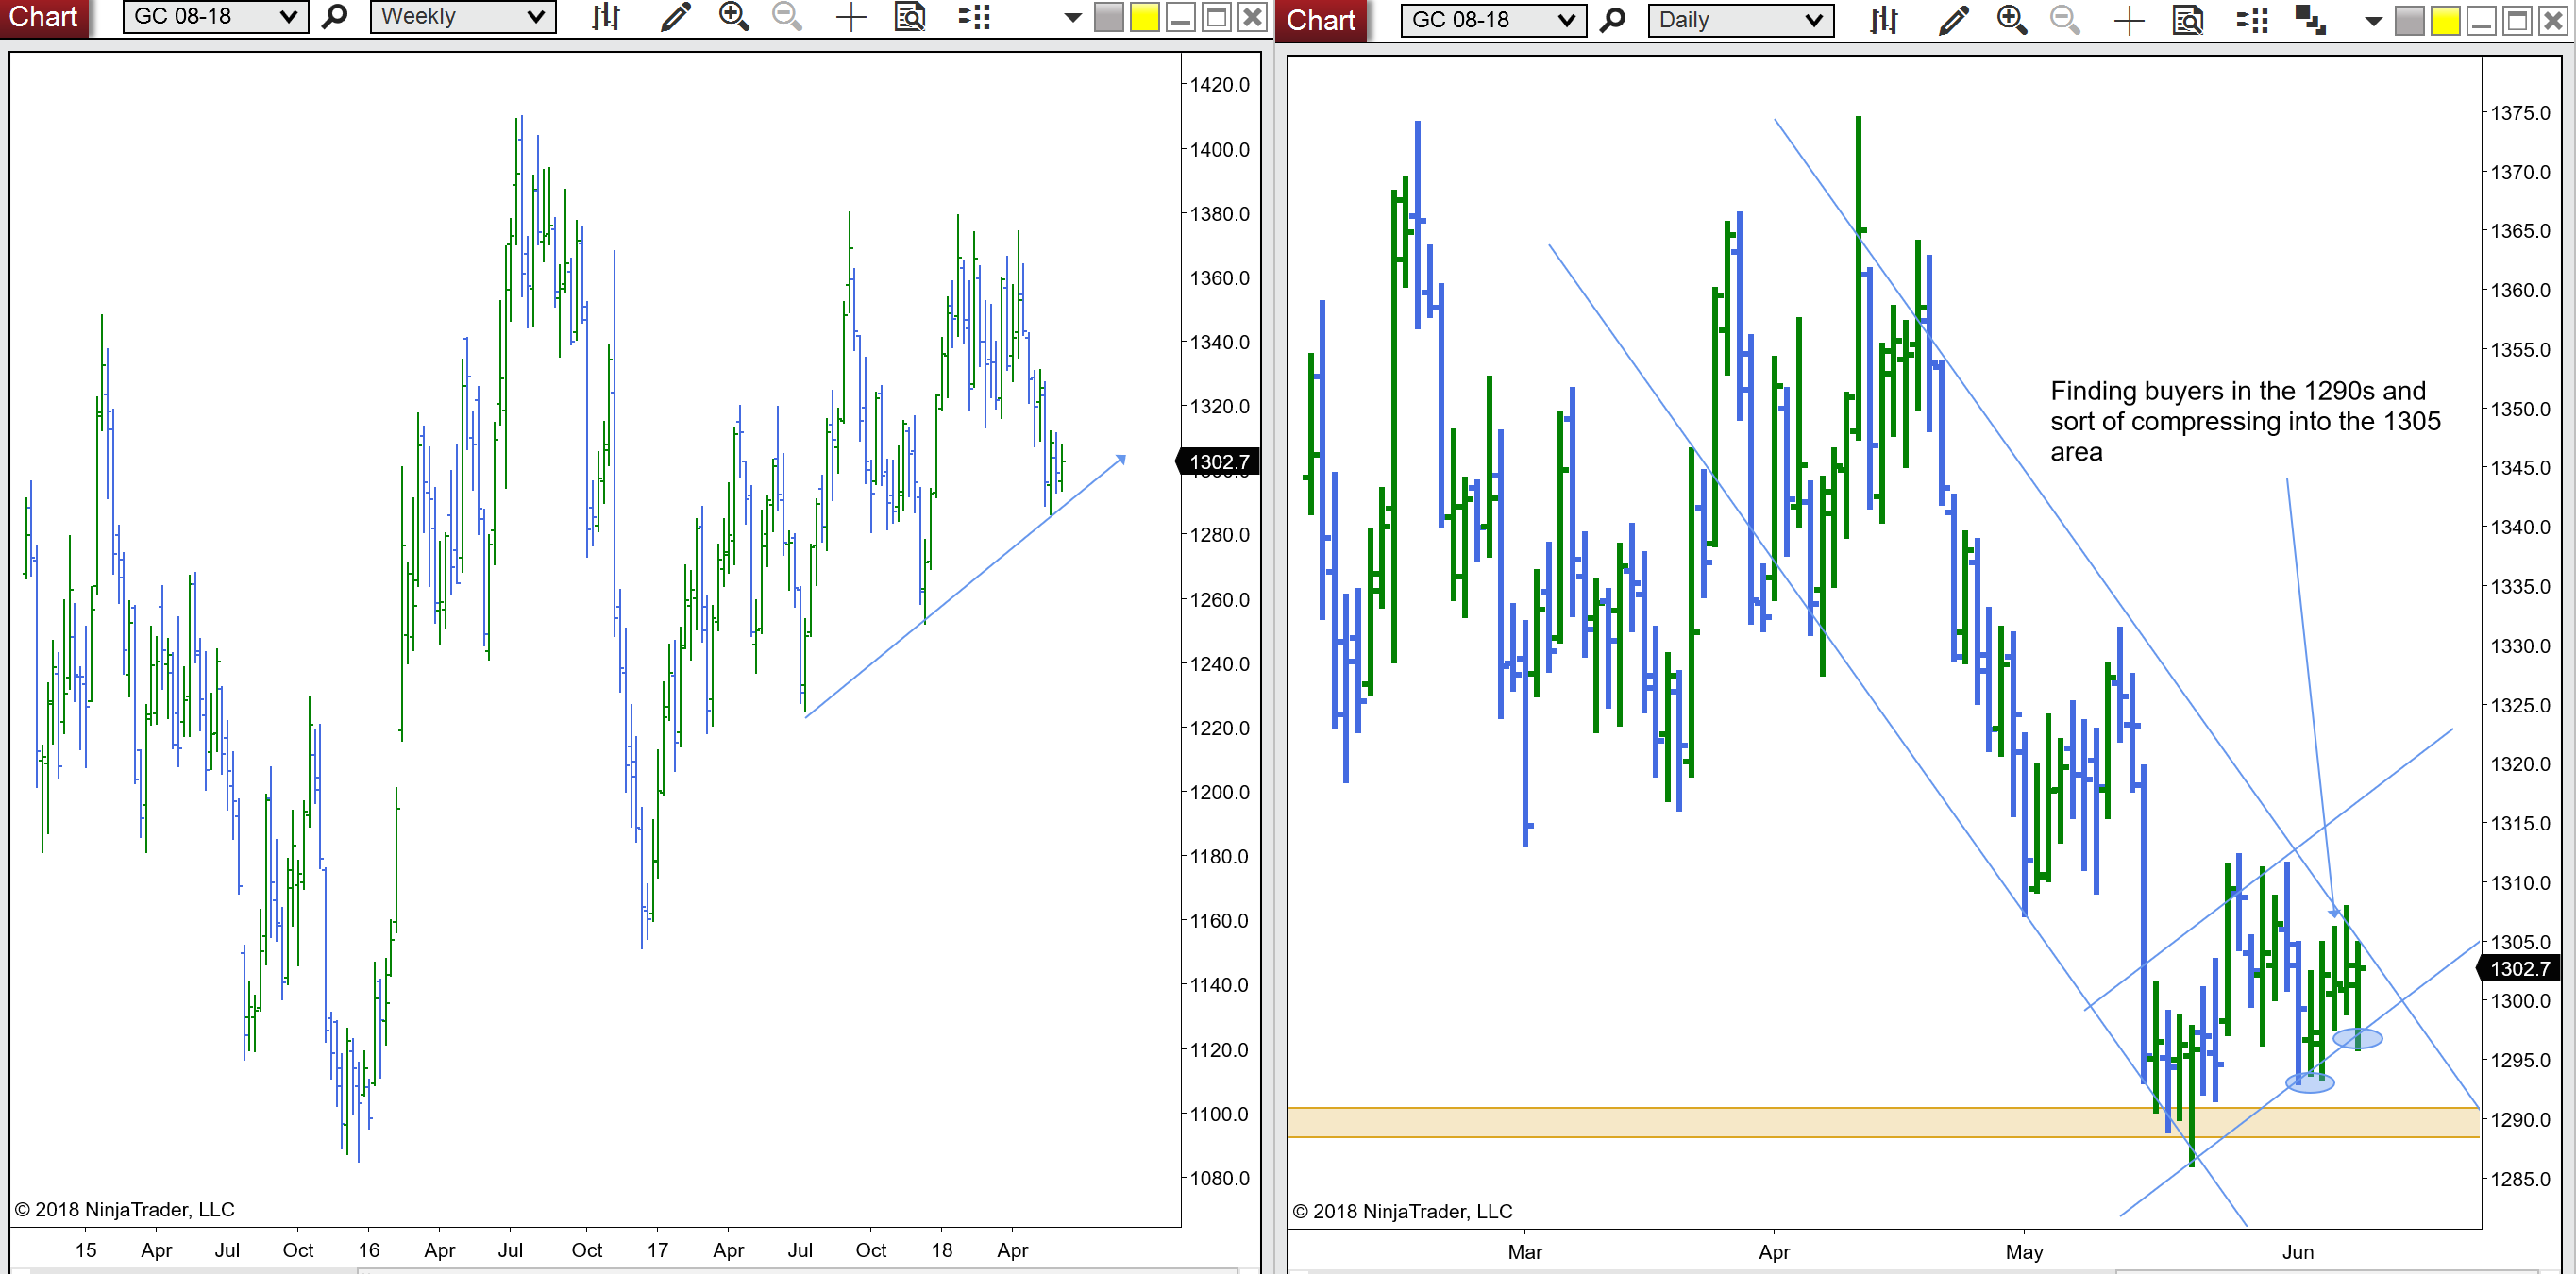Click instrument search magnifier in Daily chart
This screenshot has width=2576, height=1274.
(x=1613, y=20)
